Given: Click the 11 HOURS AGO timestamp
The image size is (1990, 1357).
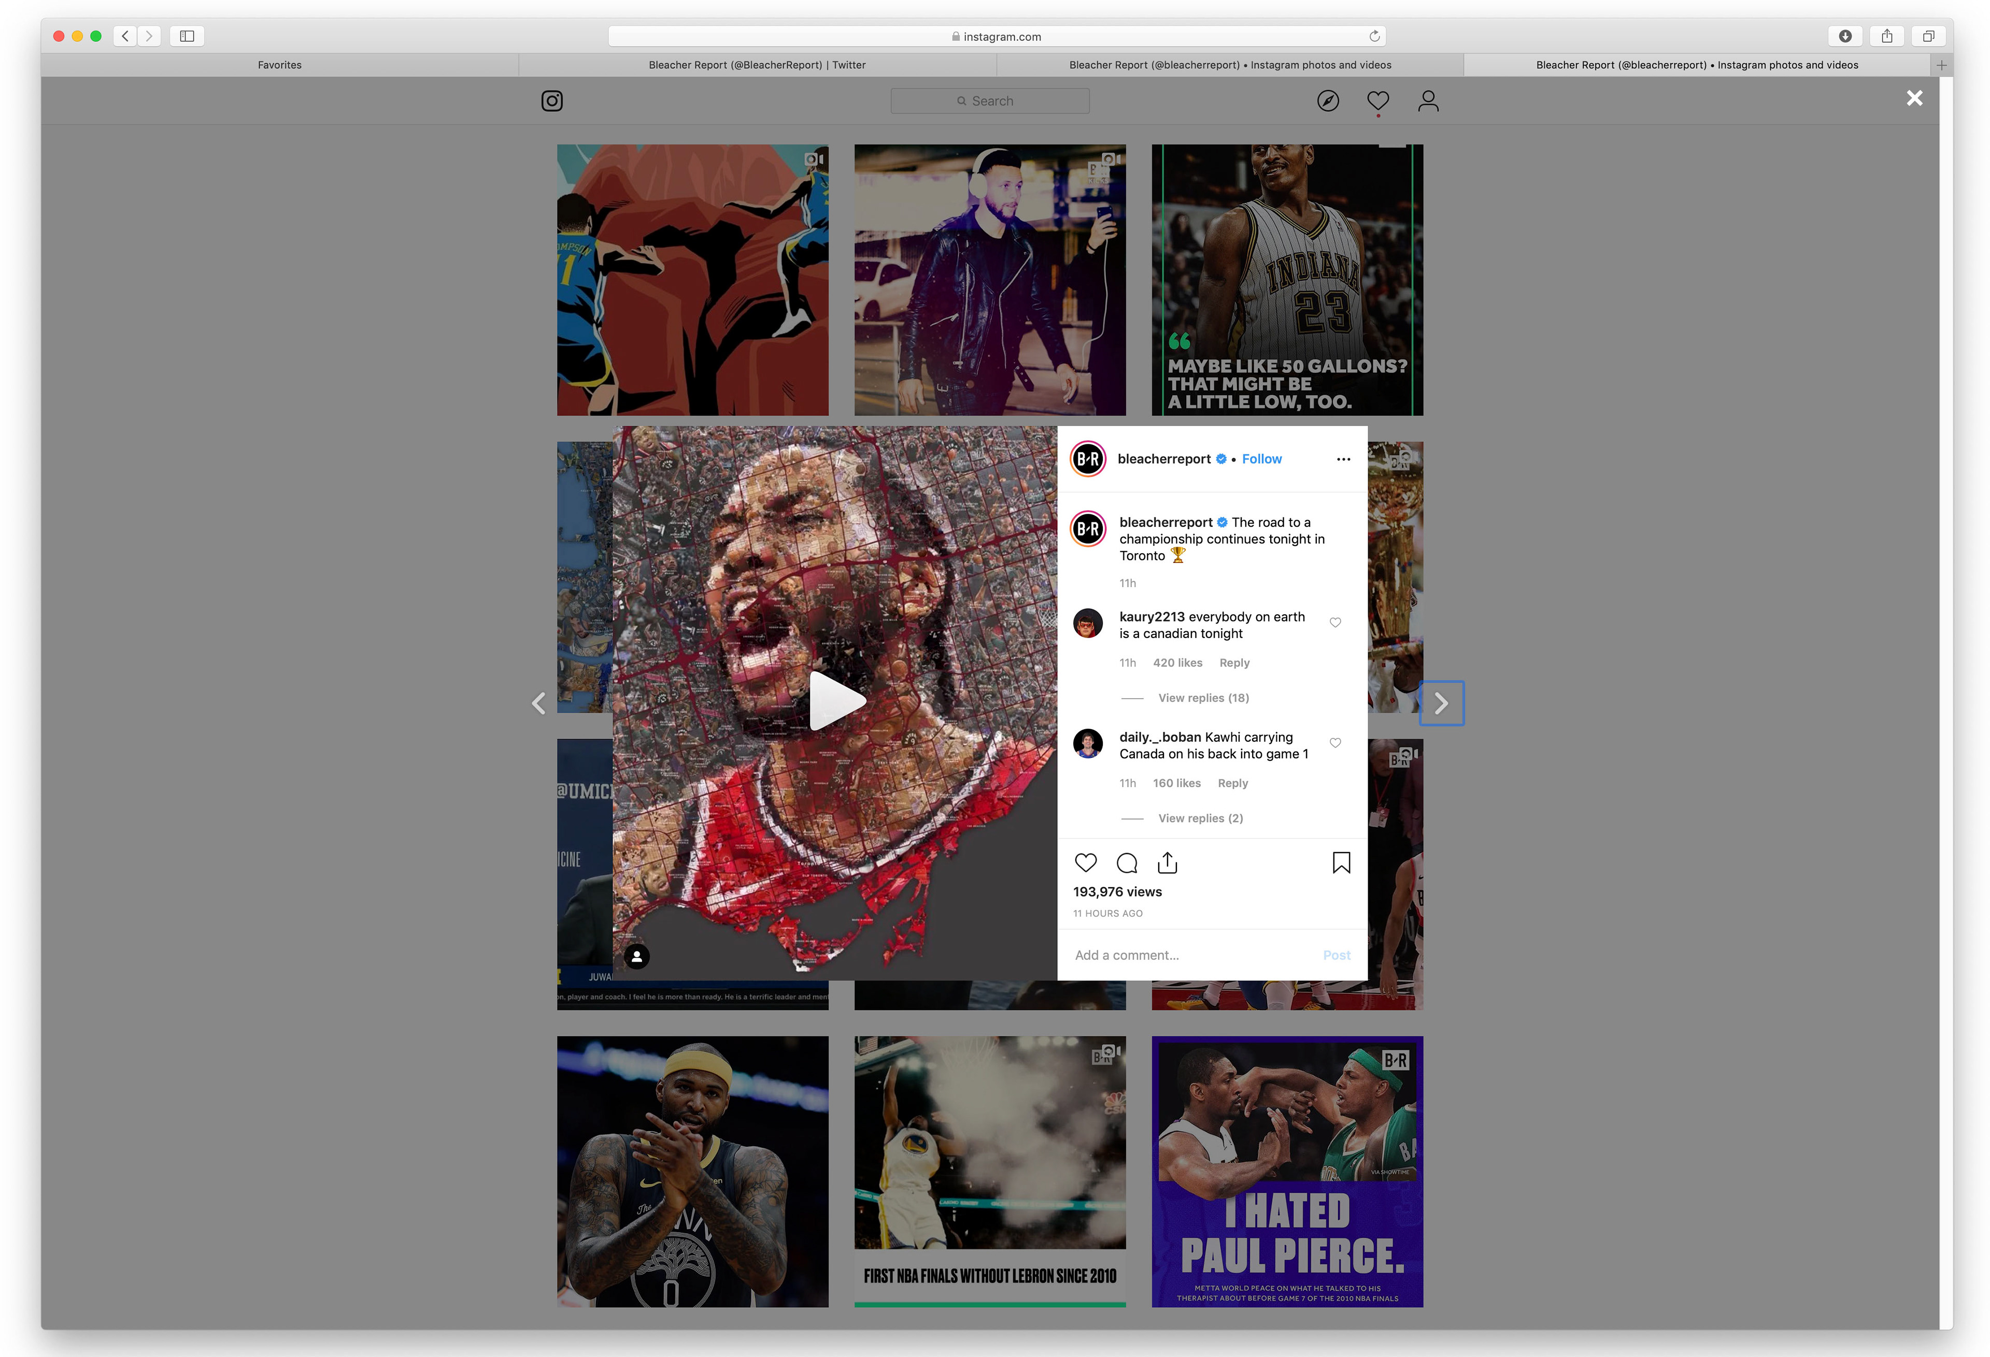Looking at the screenshot, I should (1108, 913).
